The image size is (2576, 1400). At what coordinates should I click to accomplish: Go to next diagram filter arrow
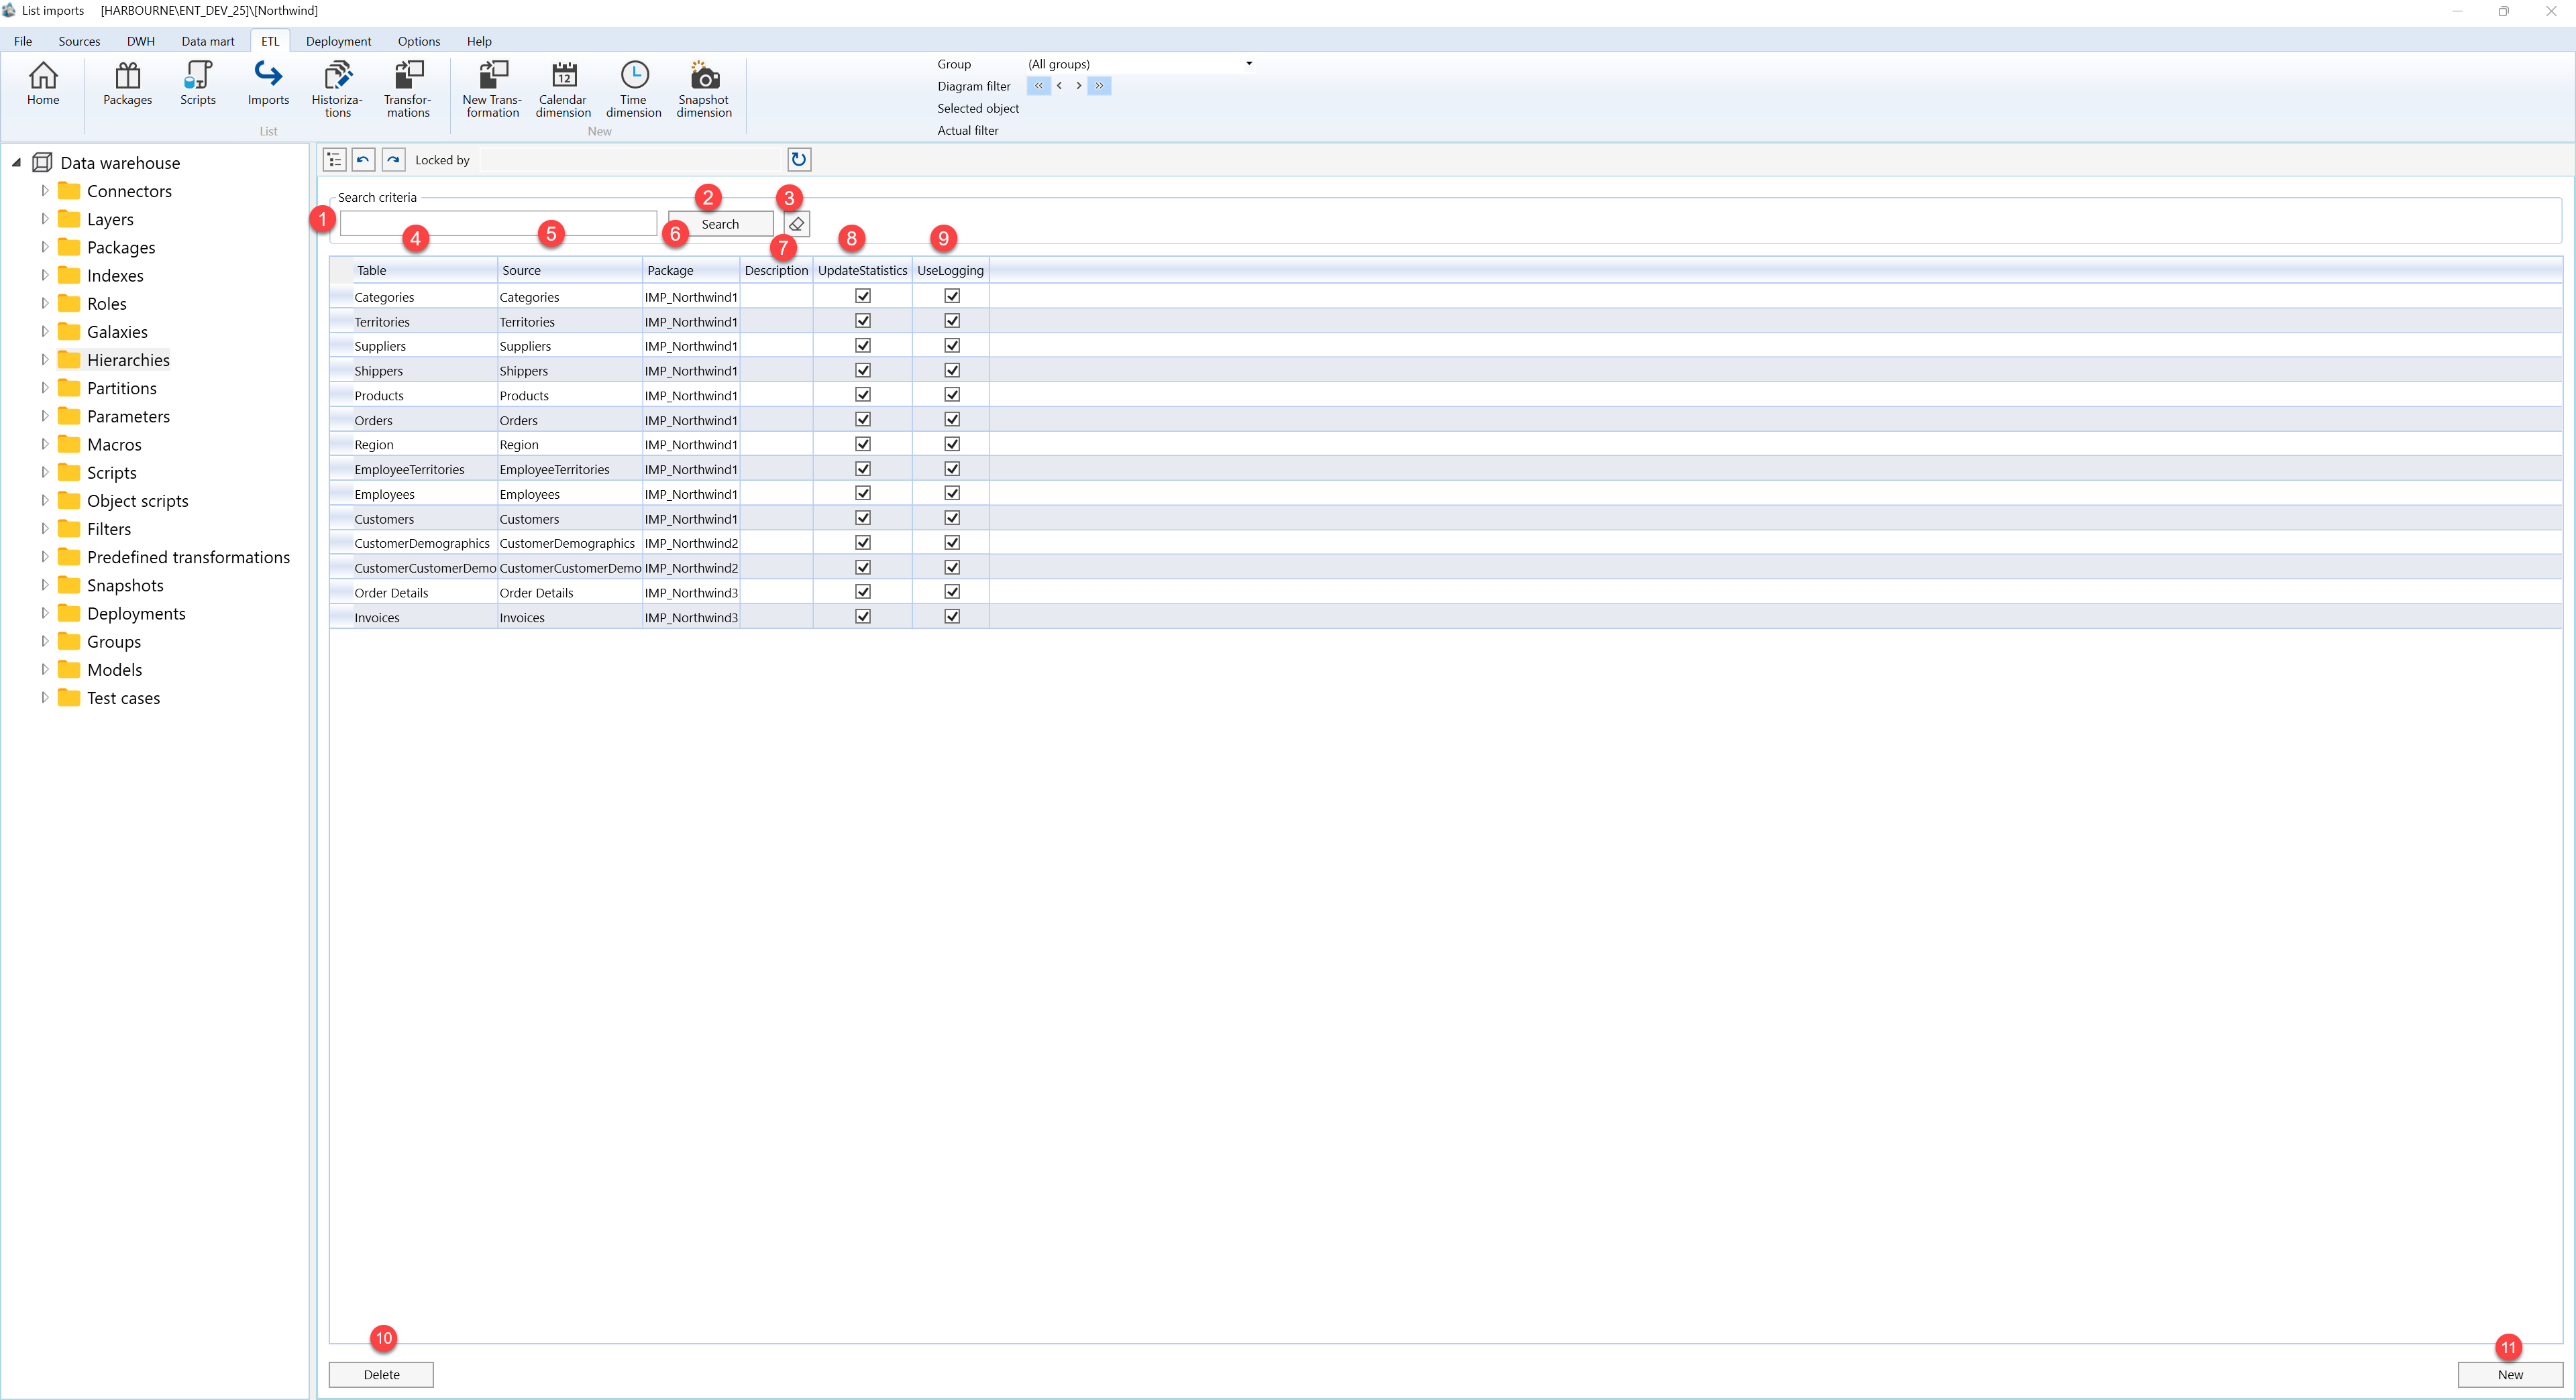(x=1078, y=86)
